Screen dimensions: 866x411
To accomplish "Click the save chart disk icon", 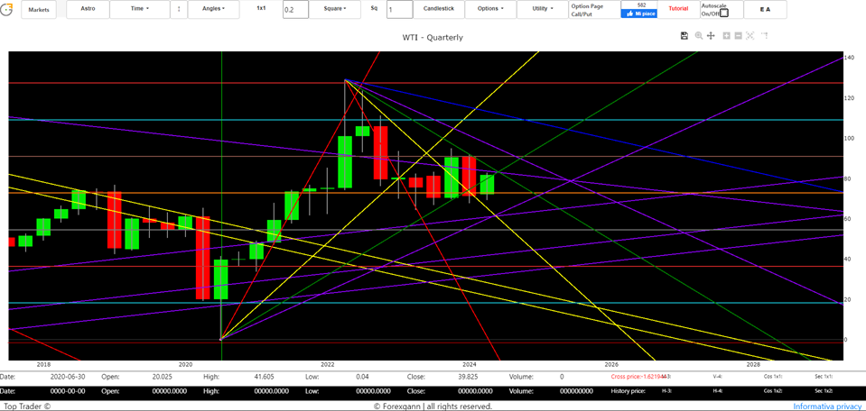I will [x=684, y=35].
